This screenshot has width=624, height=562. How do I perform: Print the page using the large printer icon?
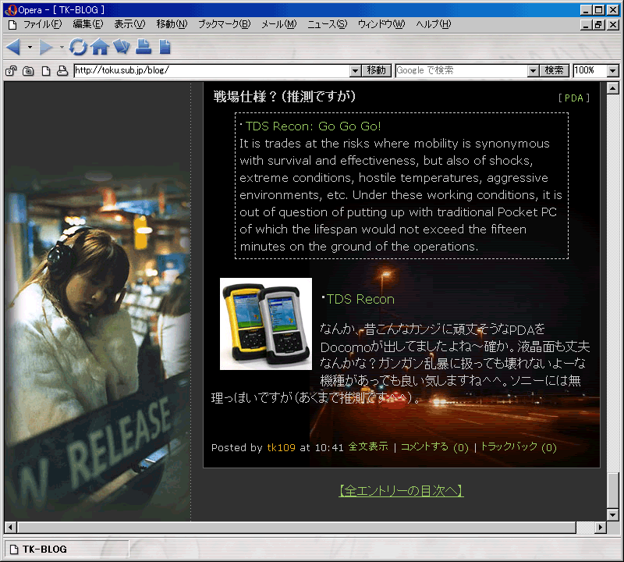144,47
